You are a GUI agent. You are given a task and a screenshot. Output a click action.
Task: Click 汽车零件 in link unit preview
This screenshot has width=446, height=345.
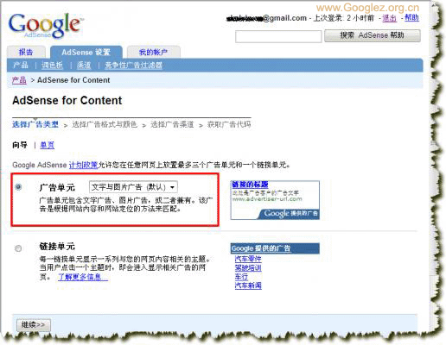point(248,259)
